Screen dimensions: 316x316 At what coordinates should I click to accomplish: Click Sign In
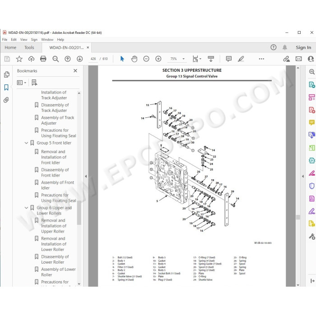pyautogui.click(x=303, y=47)
